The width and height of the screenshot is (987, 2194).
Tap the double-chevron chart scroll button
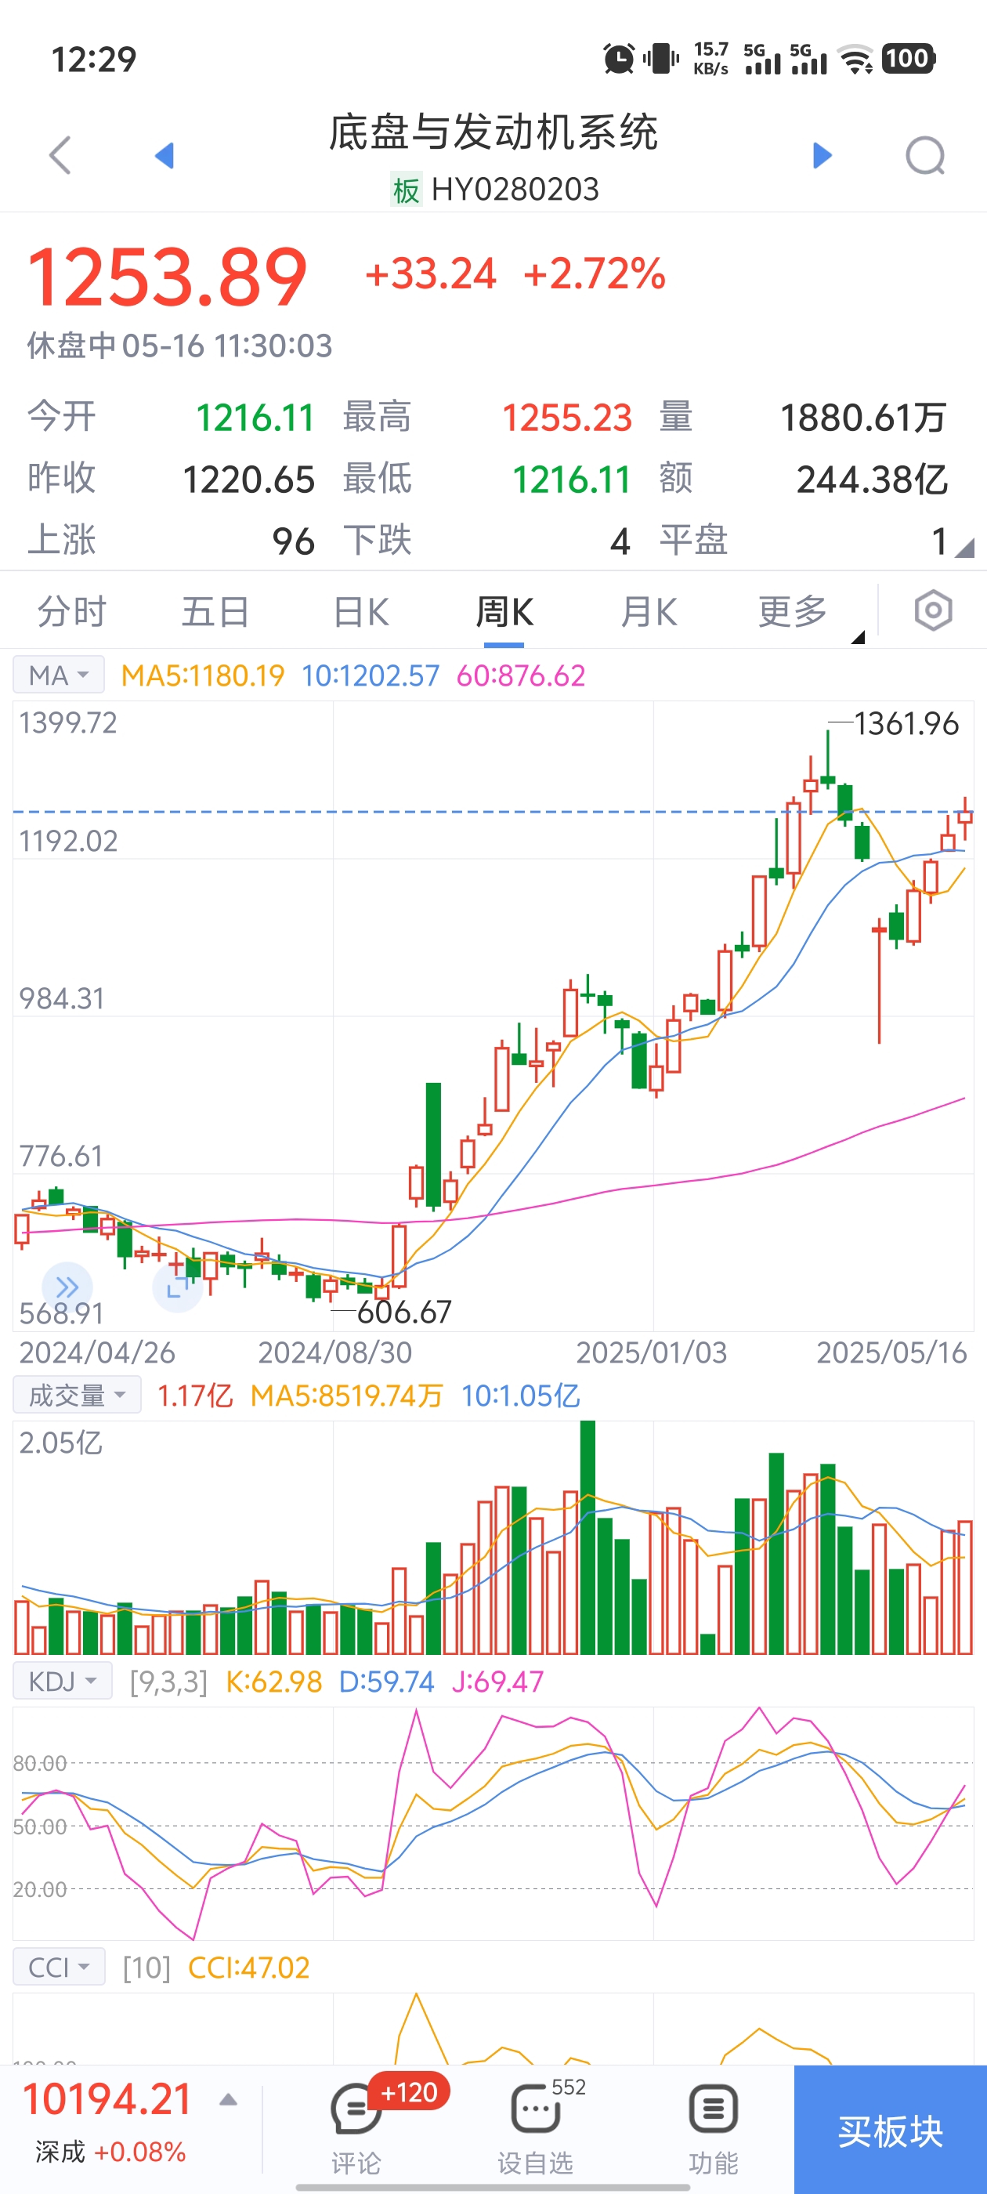(x=67, y=1287)
